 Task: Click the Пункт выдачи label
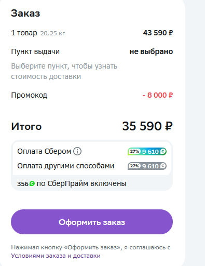point(35,51)
